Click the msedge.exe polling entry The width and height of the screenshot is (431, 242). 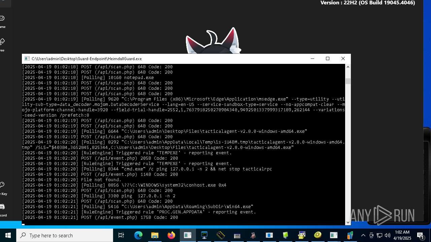point(184,107)
